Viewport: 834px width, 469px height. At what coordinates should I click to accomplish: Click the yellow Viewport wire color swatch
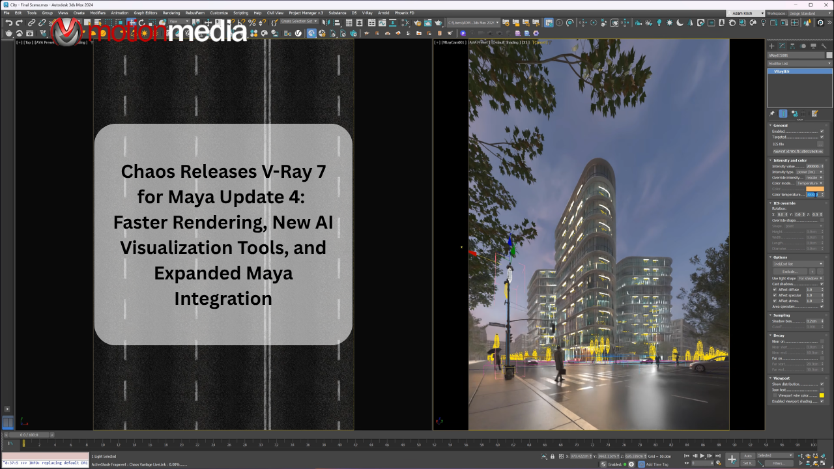click(822, 395)
